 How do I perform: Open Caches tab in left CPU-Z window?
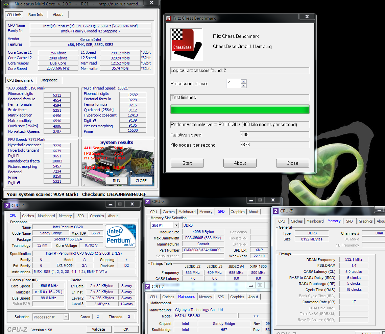click(28, 216)
